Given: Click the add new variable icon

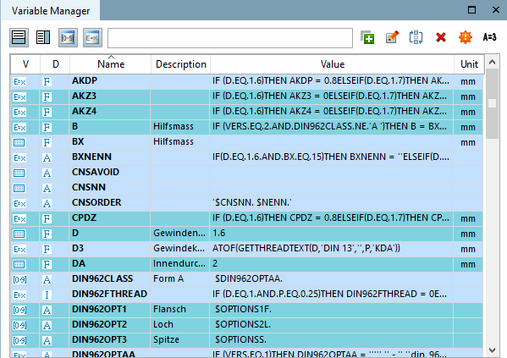Looking at the screenshot, I should coord(367,37).
